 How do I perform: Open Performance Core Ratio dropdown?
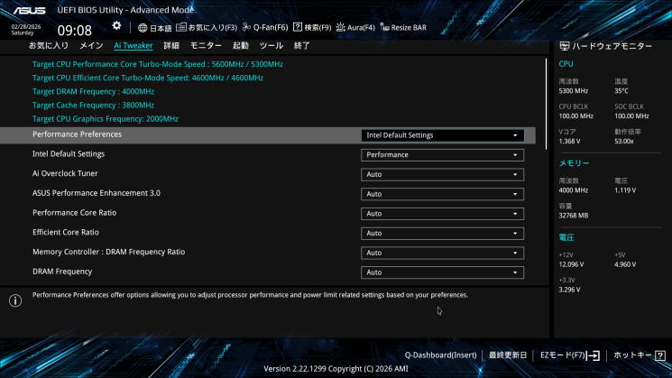click(x=442, y=214)
